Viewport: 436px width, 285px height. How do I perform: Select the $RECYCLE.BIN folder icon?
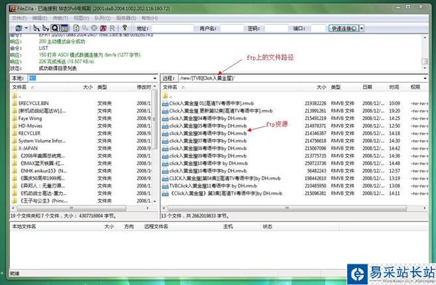pos(15,103)
